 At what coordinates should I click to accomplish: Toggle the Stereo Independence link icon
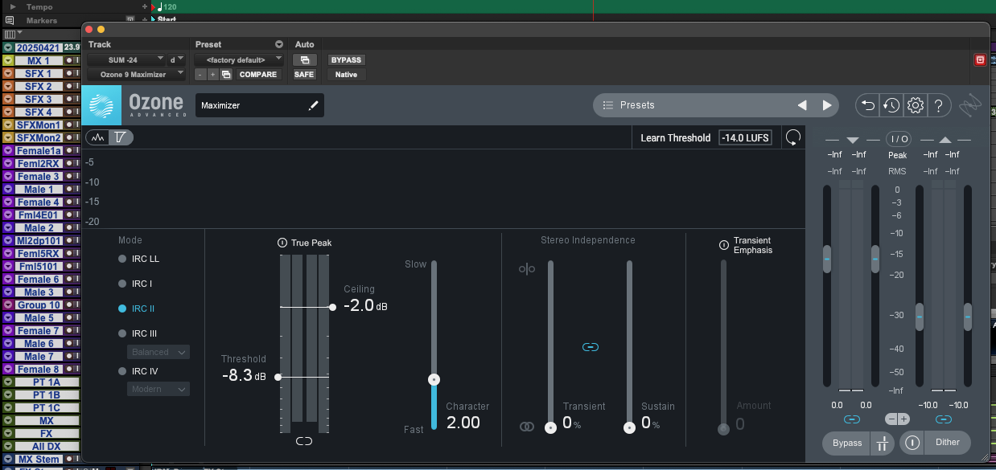590,347
